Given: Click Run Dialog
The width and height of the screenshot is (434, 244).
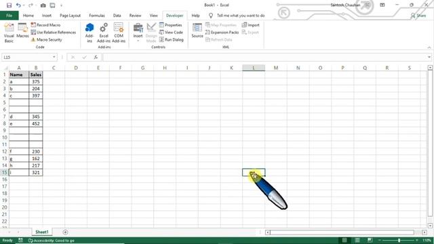Looking at the screenshot, I should [x=172, y=40].
